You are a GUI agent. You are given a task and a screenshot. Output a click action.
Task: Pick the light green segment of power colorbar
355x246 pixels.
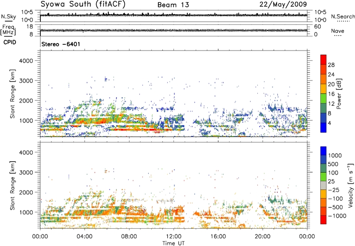pos(323,98)
